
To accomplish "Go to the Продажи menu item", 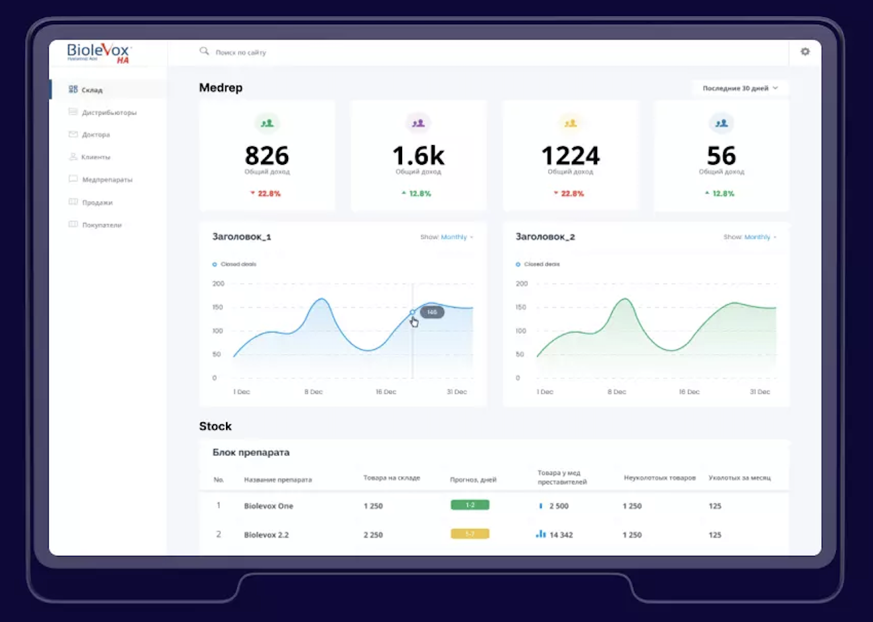I will coord(97,202).
